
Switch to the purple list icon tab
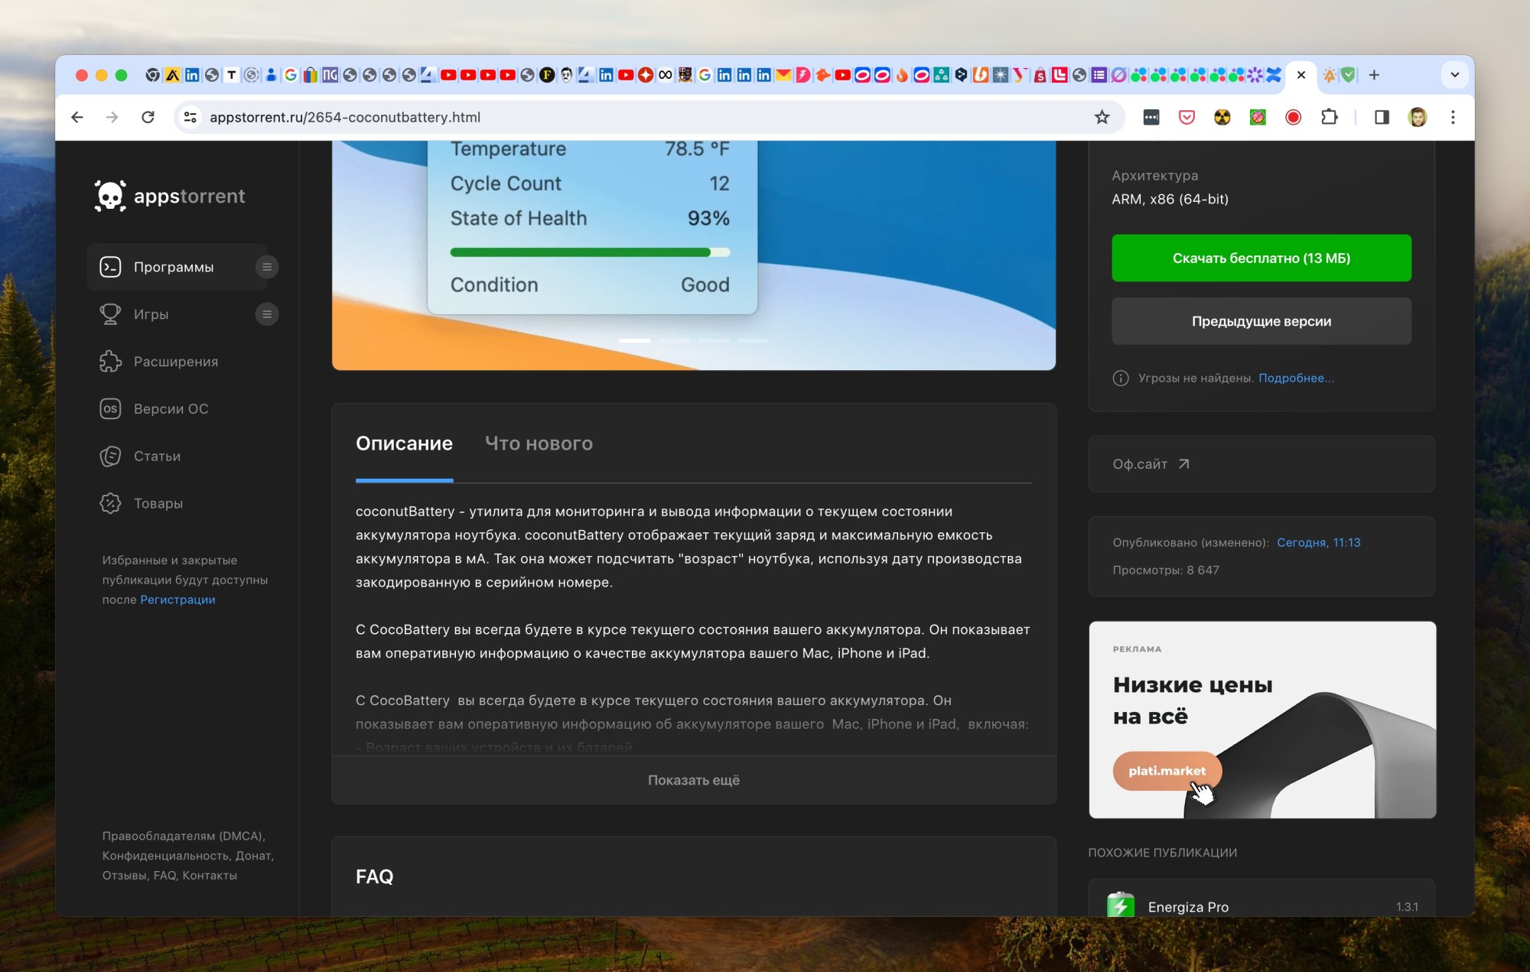click(1099, 75)
